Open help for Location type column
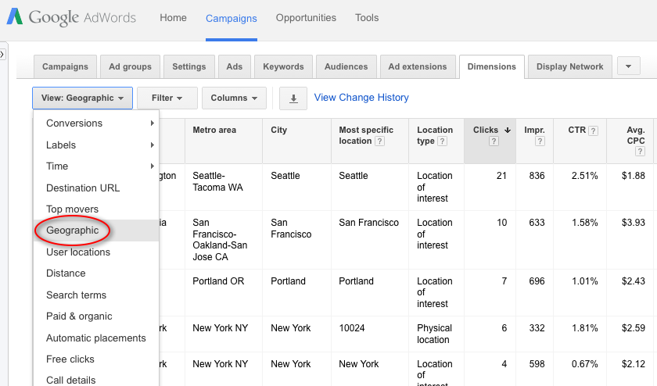 (442, 141)
